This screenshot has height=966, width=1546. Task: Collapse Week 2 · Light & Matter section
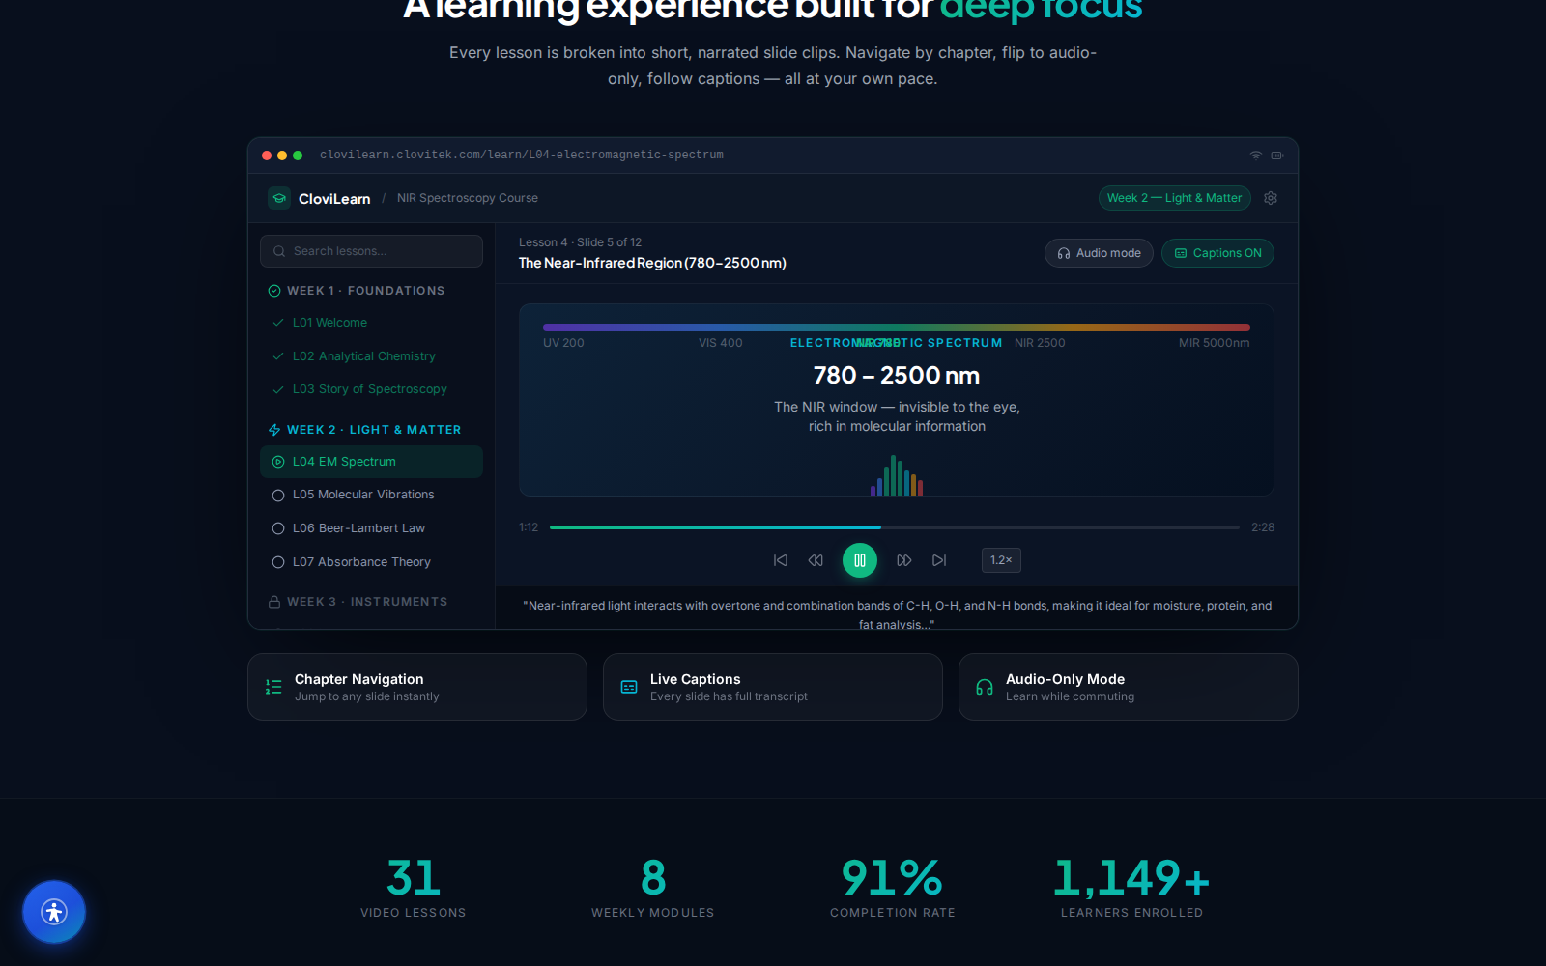coord(371,430)
